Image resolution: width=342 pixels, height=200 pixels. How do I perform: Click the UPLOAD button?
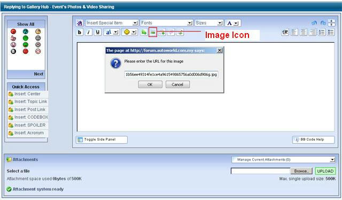point(325,171)
